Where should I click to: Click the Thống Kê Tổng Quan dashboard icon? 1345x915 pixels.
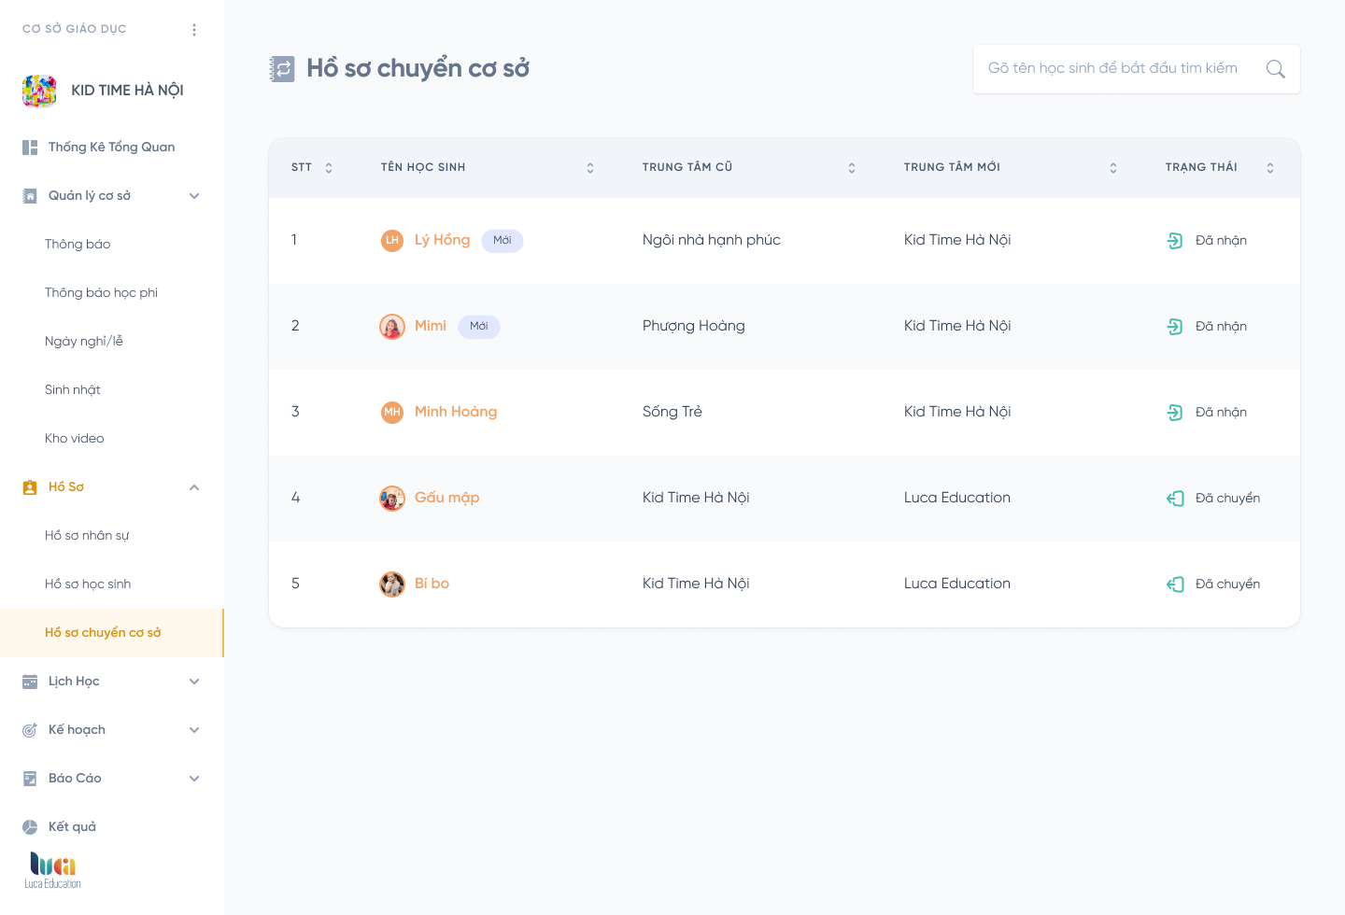[30, 148]
